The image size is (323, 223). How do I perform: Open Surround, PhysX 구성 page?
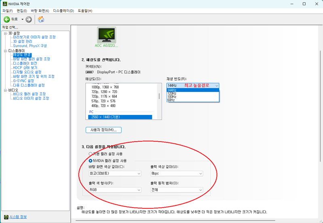point(30,46)
